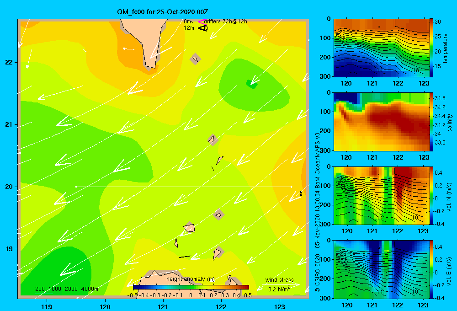Click the northward velocity section plot

(x=381, y=196)
